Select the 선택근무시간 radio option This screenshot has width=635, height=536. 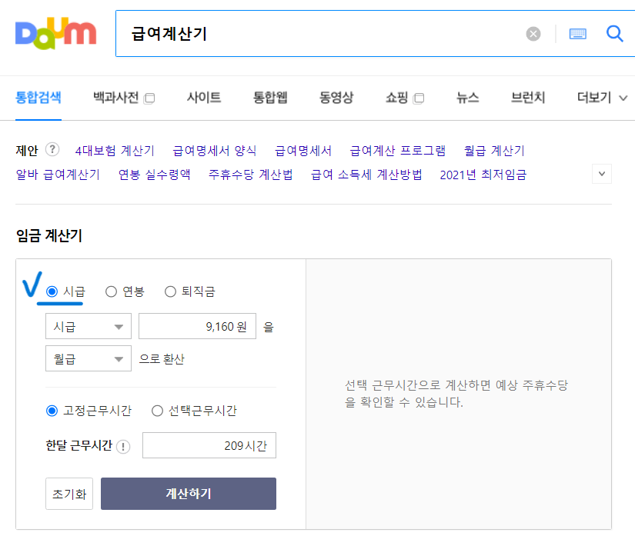pyautogui.click(x=157, y=411)
